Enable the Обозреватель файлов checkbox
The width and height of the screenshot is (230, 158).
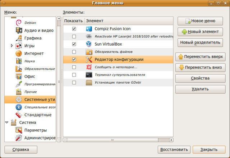(74, 52)
